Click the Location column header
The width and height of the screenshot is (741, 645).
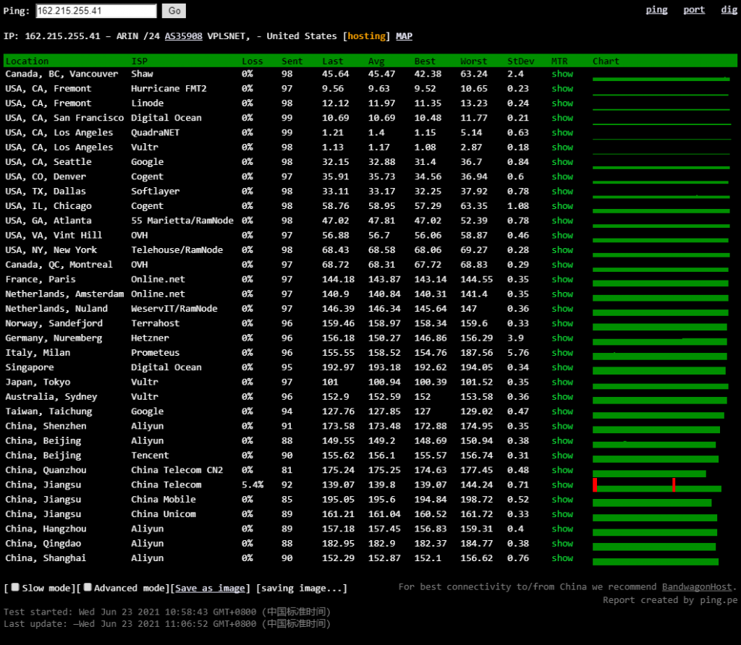coord(27,61)
